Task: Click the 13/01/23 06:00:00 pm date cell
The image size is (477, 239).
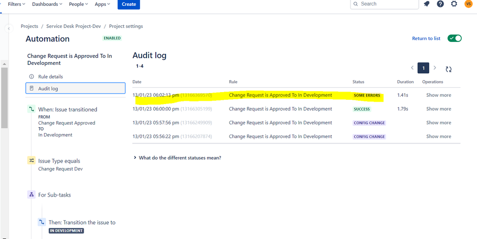Action: click(172, 109)
